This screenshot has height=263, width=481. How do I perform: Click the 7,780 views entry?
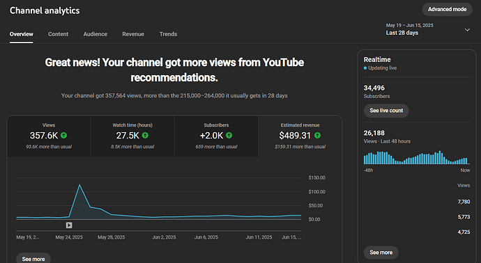(x=464, y=202)
